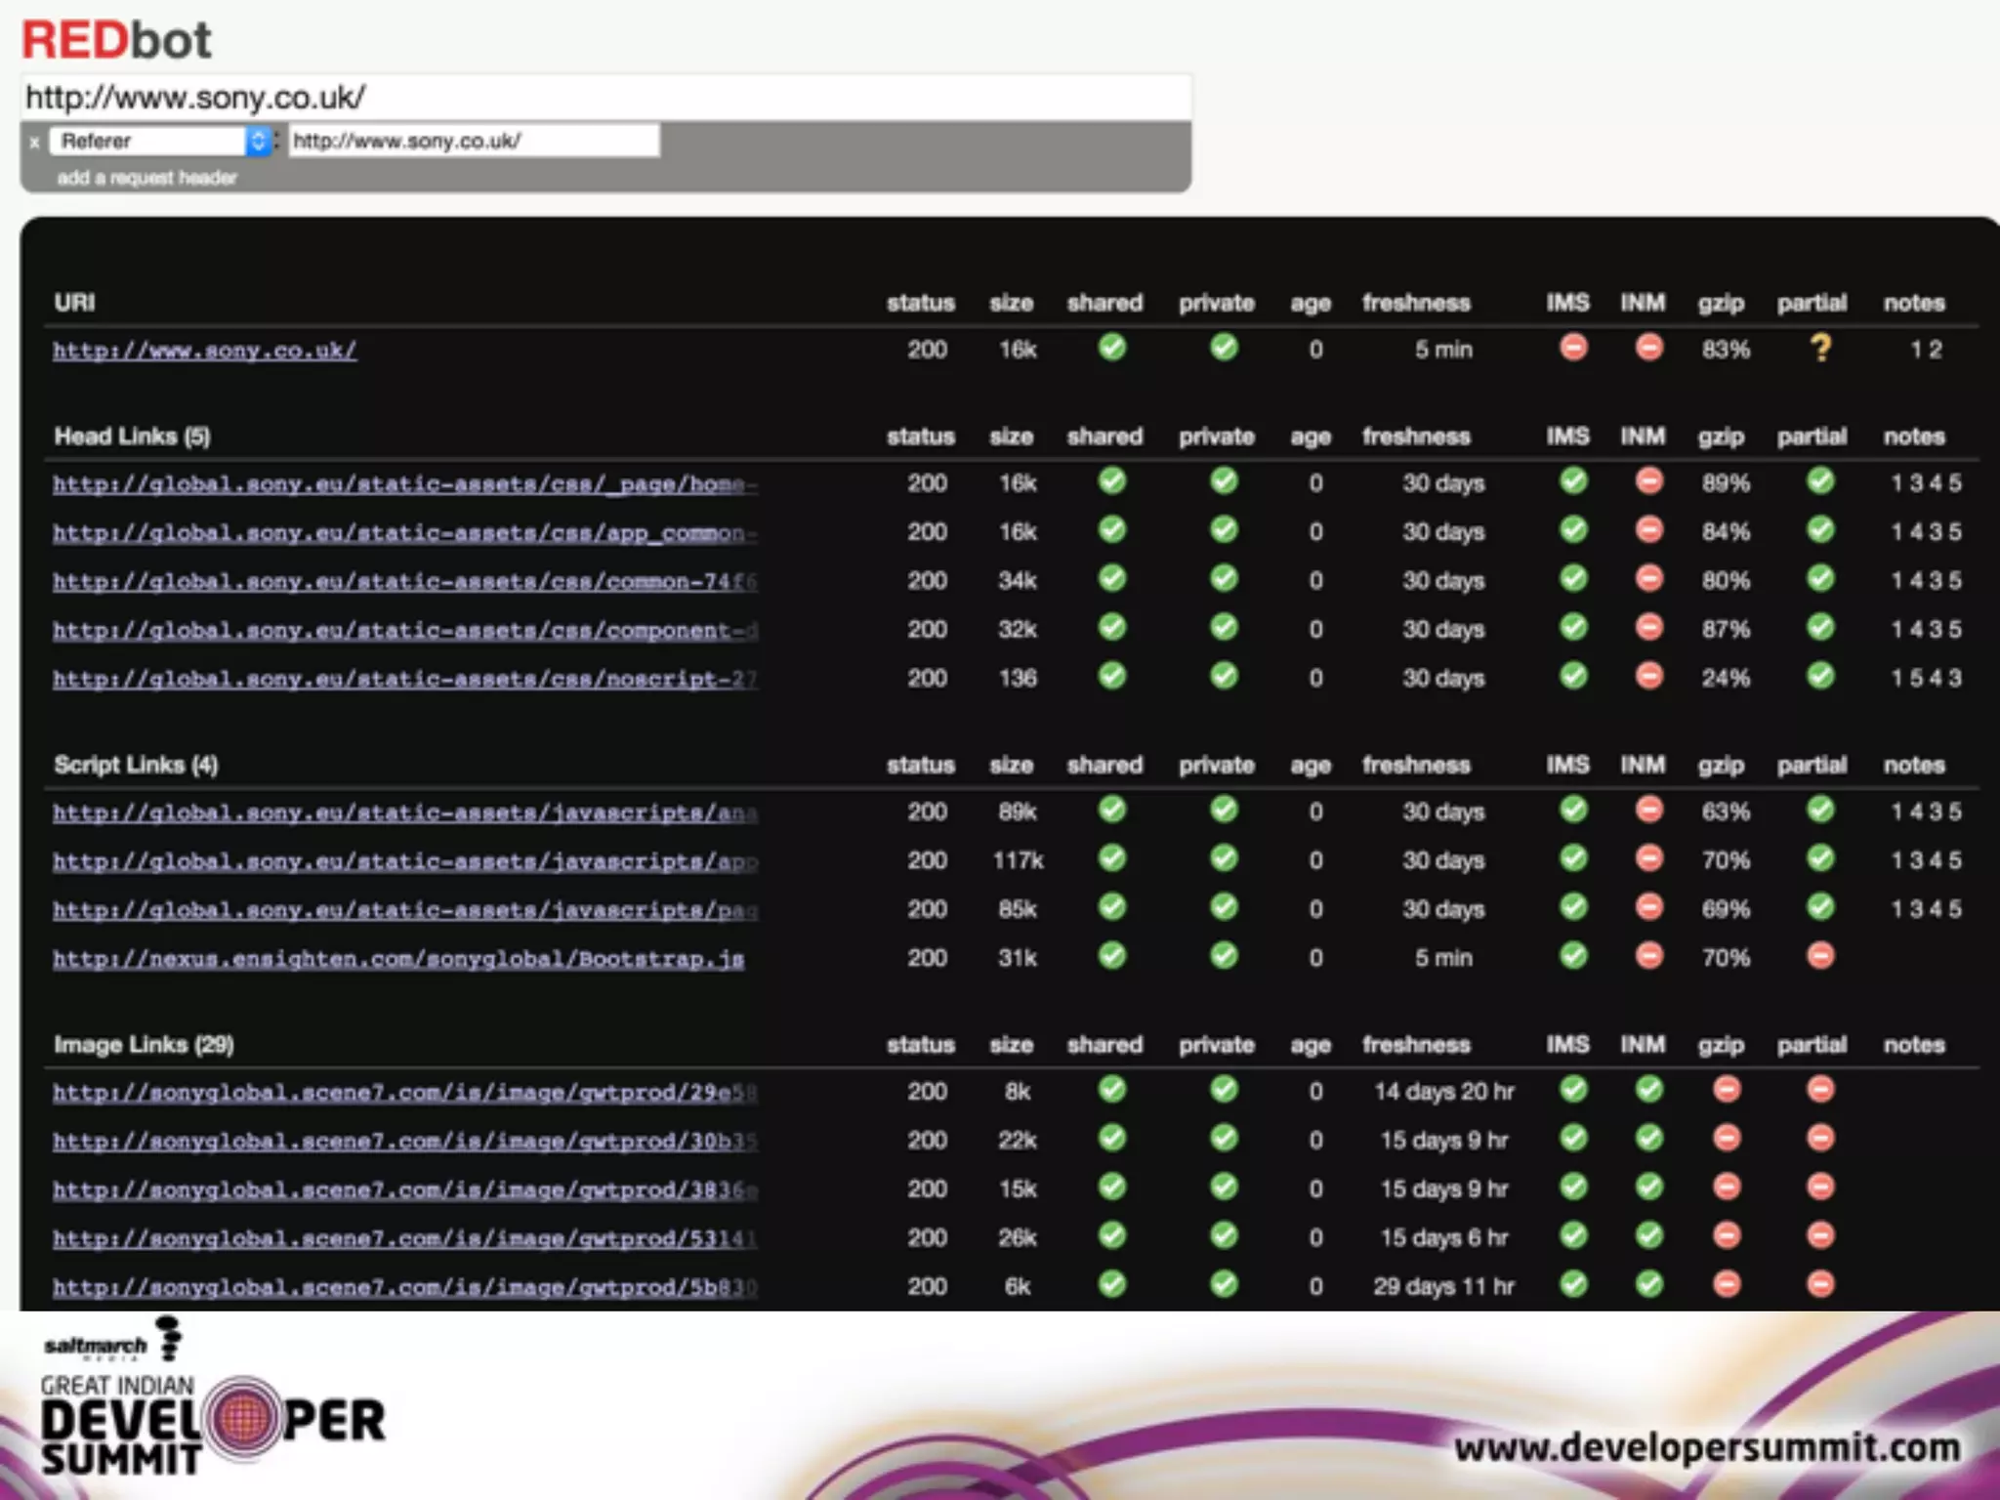Open the gwtprod/5b830 image link

(x=404, y=1288)
